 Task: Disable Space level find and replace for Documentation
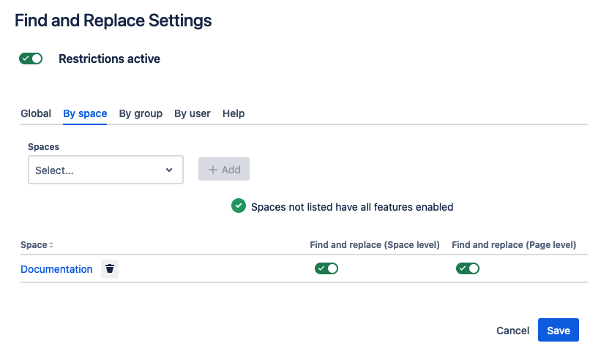point(326,268)
